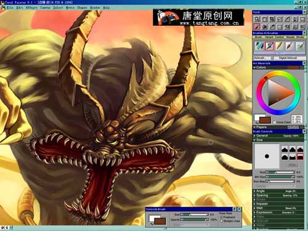
Task: Open the Effects menu
Action: [x=31, y=7]
